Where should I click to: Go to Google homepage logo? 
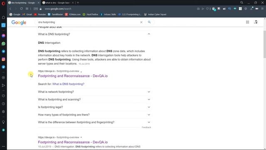click(x=19, y=22)
